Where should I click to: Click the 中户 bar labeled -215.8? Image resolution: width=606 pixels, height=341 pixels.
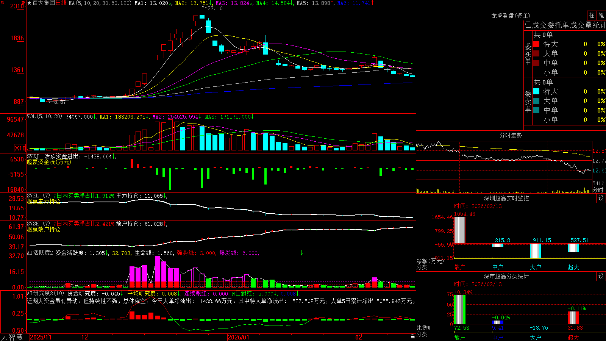[498, 245]
